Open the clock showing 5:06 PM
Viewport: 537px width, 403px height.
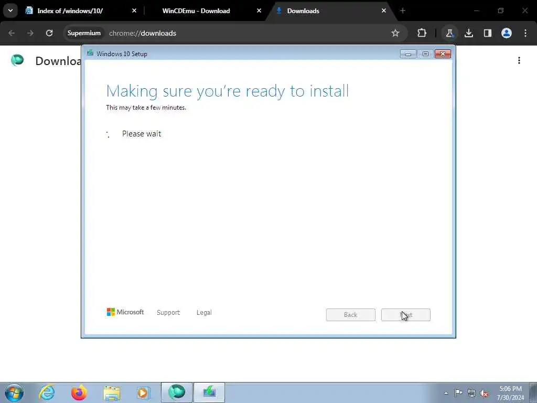pyautogui.click(x=510, y=393)
